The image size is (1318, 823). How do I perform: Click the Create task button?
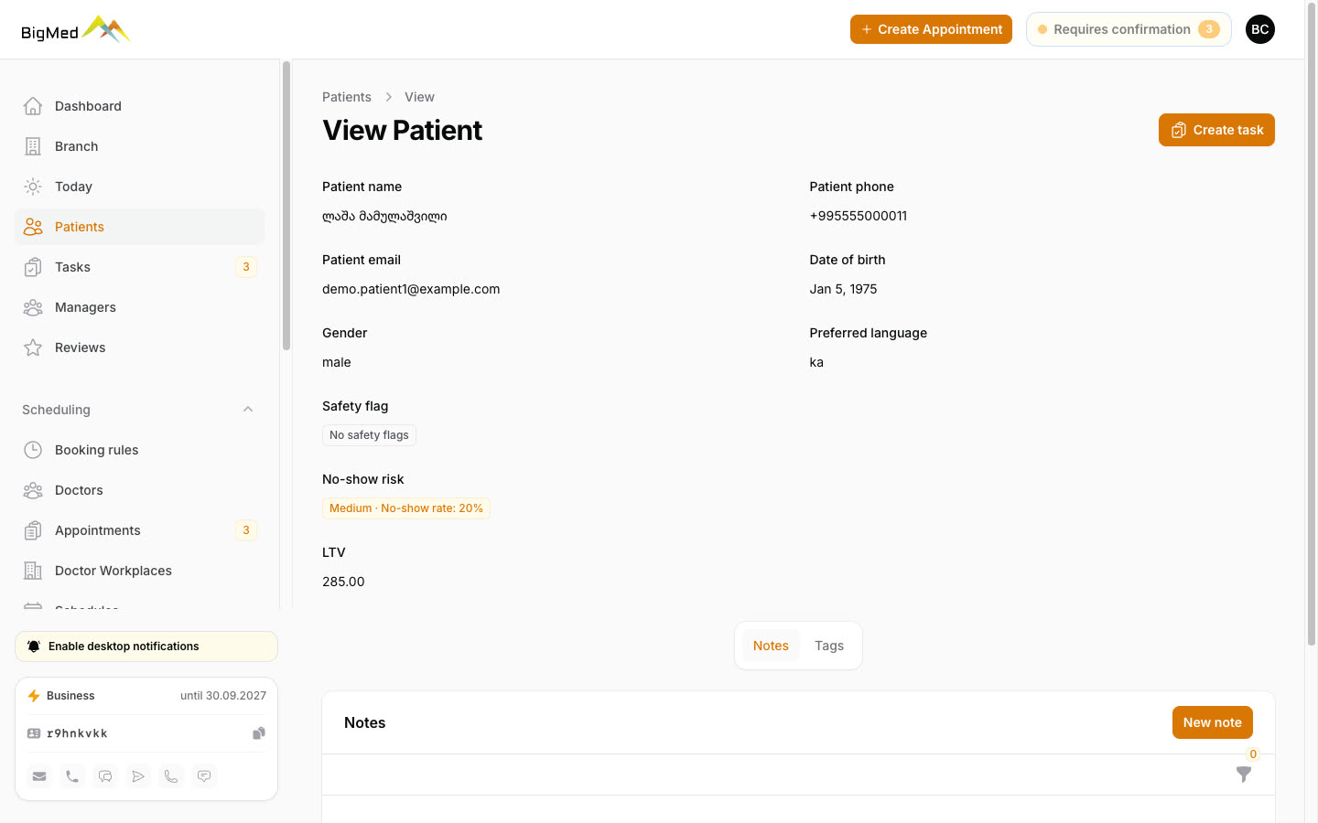[1216, 130]
